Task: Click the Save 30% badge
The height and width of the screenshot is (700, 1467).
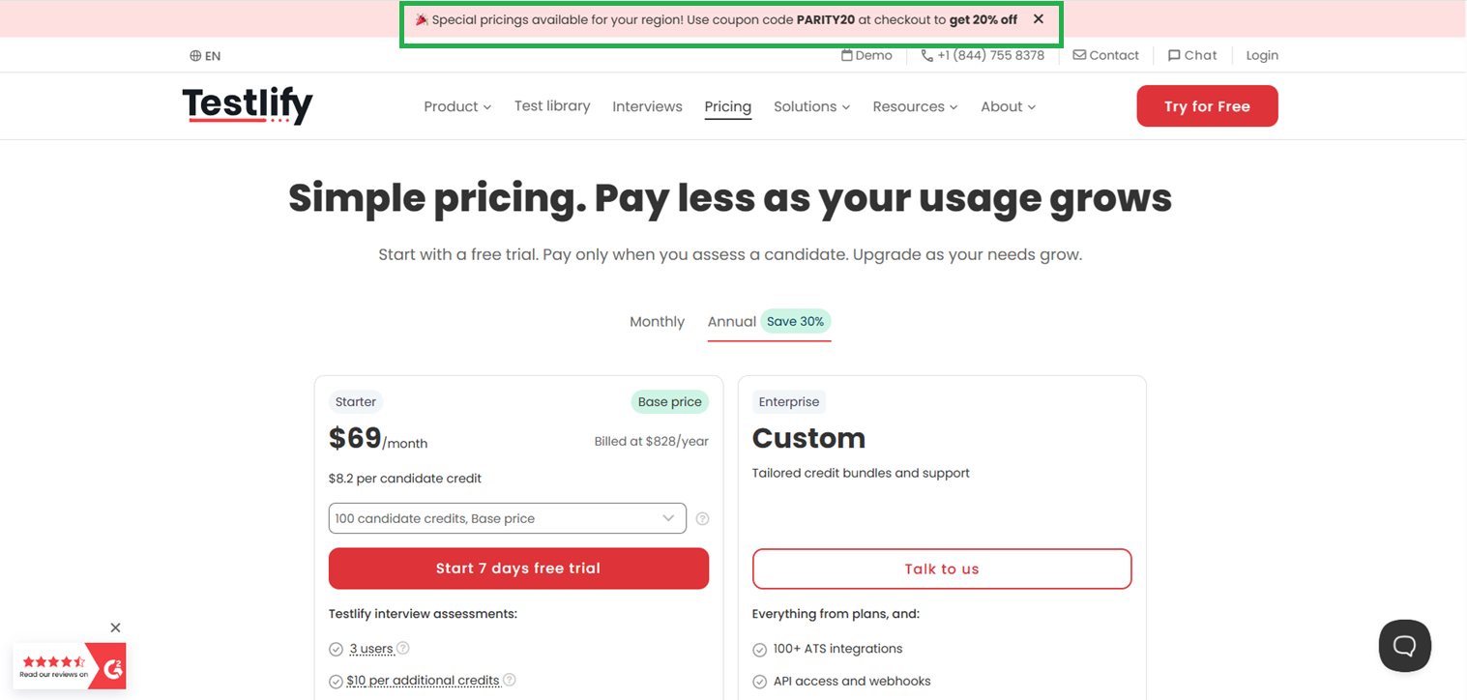Action: point(796,322)
